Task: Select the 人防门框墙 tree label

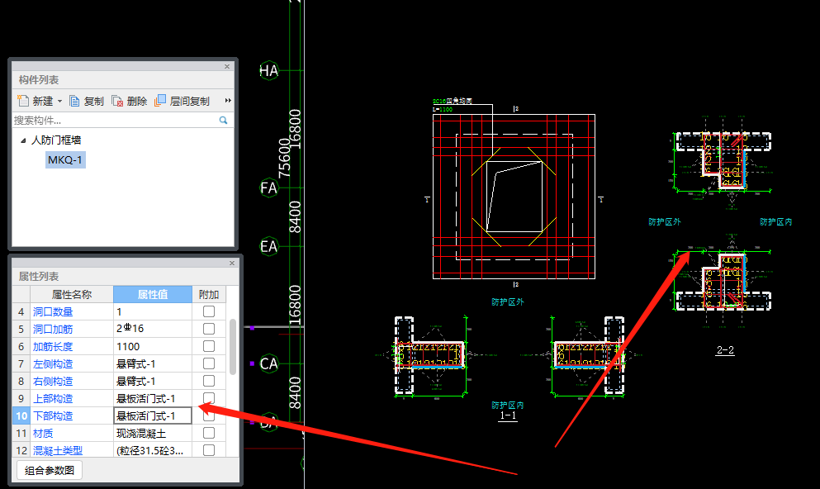Action: (56, 140)
